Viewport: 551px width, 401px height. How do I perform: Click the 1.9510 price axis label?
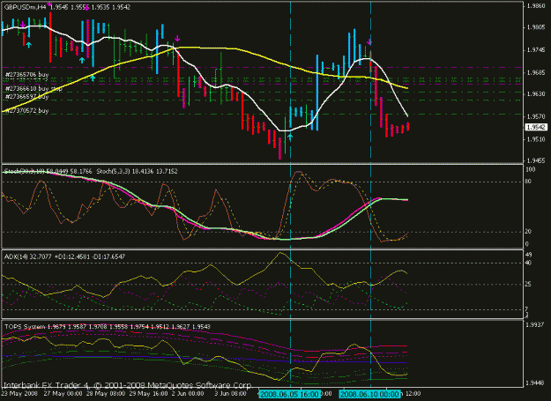[x=536, y=139]
